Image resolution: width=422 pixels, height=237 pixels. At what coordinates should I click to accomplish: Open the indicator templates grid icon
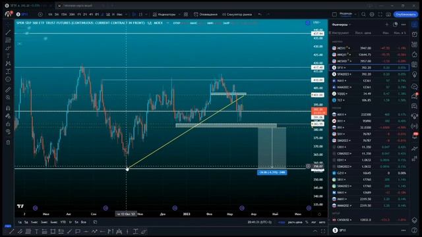[186, 14]
